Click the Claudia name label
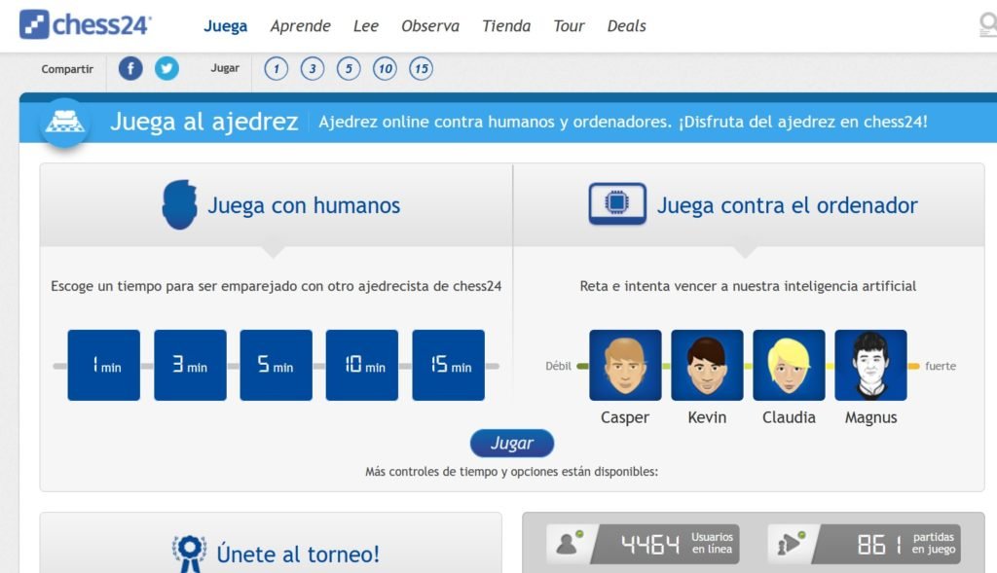The width and height of the screenshot is (997, 573). [789, 417]
